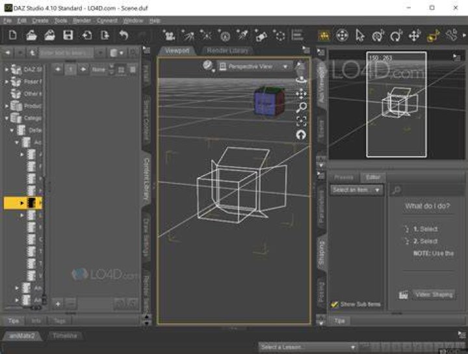Save the scene with the floppy-disk icon
Image resolution: width=468 pixels, height=354 pixels.
(68, 35)
